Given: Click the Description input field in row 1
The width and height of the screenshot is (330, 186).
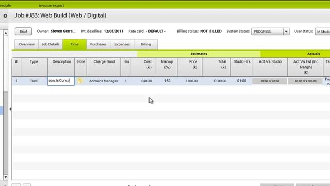Looking at the screenshot, I should point(61,81).
